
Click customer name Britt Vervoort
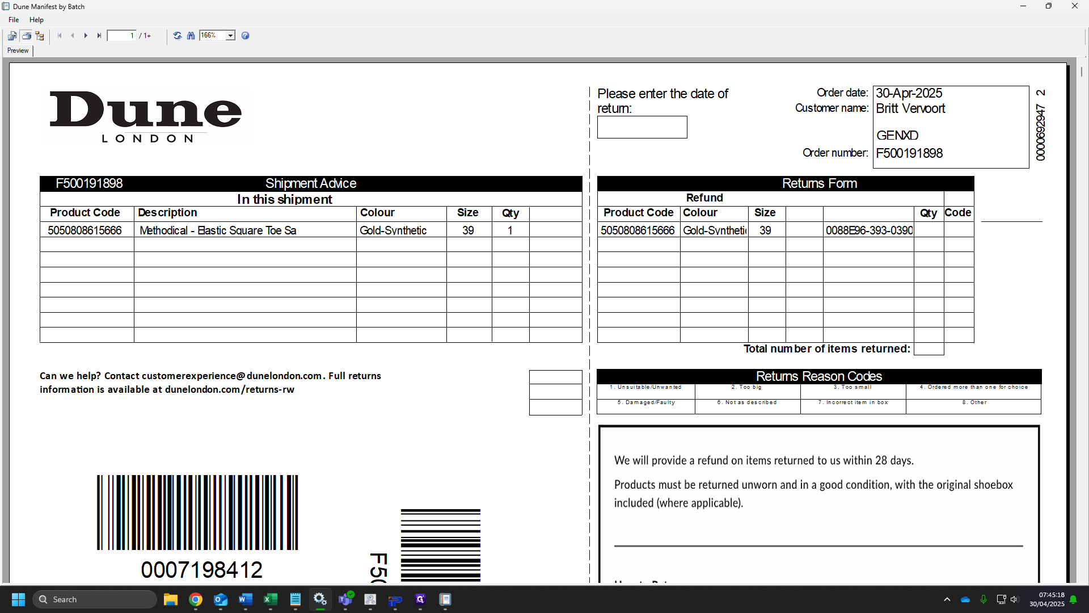click(x=910, y=108)
